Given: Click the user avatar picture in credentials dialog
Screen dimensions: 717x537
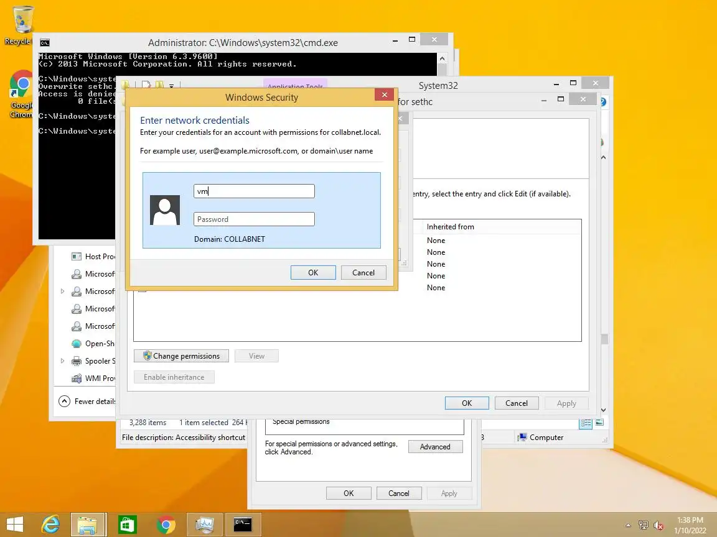Looking at the screenshot, I should (x=165, y=211).
